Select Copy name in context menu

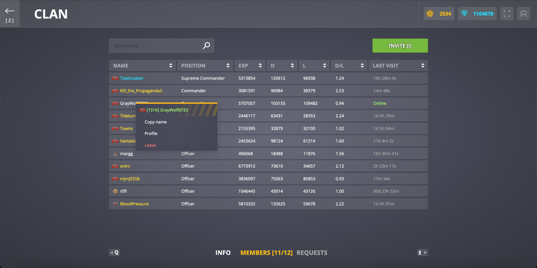pyautogui.click(x=177, y=122)
